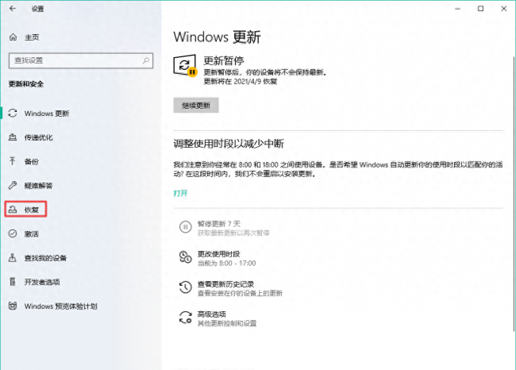The width and height of the screenshot is (516, 370).
Task: Click the update paused status icon
Action: pyautogui.click(x=185, y=65)
